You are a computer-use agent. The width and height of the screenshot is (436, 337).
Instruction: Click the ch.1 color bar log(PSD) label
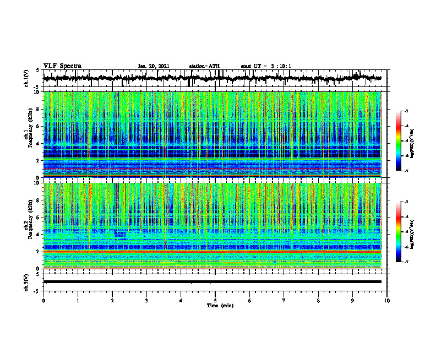(412, 144)
